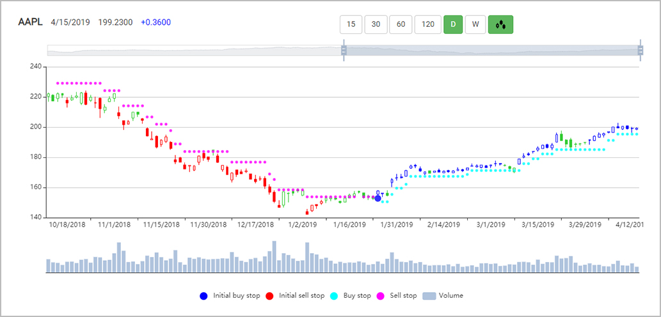Click the right handle of range slider
661x317 pixels.
[x=640, y=51]
